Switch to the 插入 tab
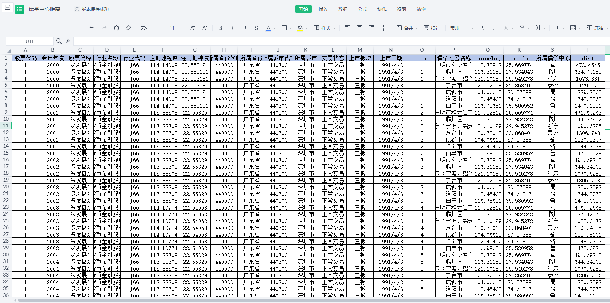 click(323, 9)
